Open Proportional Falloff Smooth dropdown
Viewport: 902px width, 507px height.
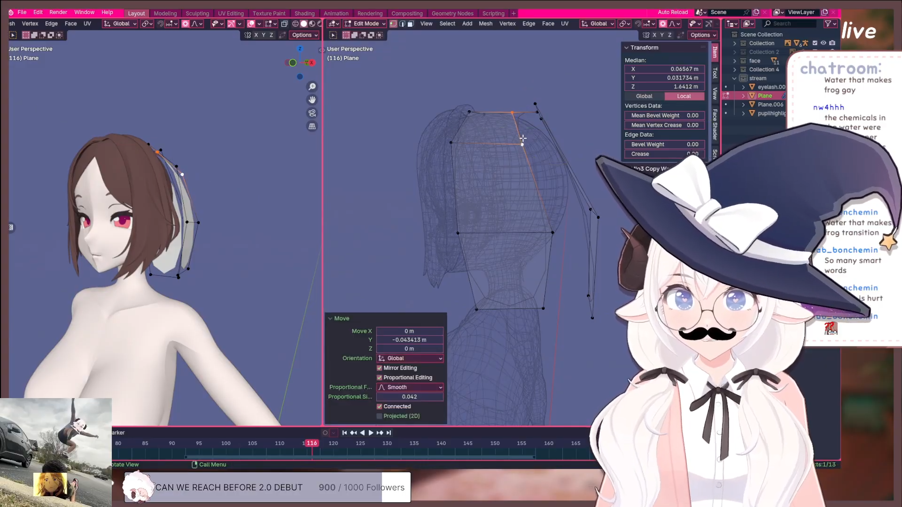click(410, 387)
